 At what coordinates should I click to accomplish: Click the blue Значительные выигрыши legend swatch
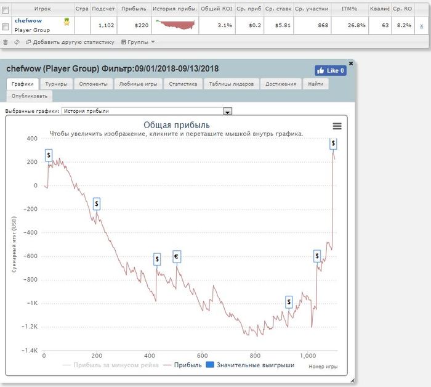pos(210,365)
